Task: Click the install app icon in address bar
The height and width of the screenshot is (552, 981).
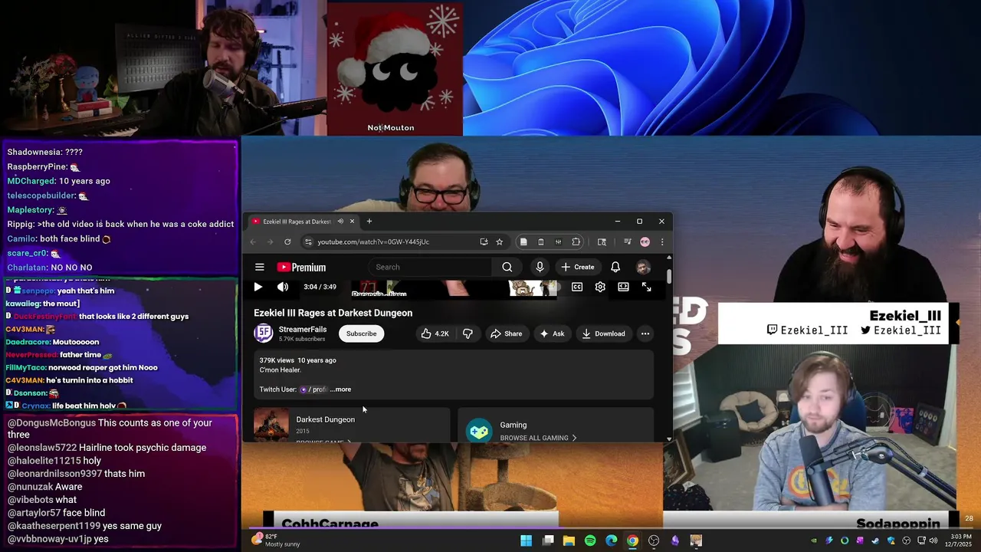Action: pyautogui.click(x=484, y=242)
